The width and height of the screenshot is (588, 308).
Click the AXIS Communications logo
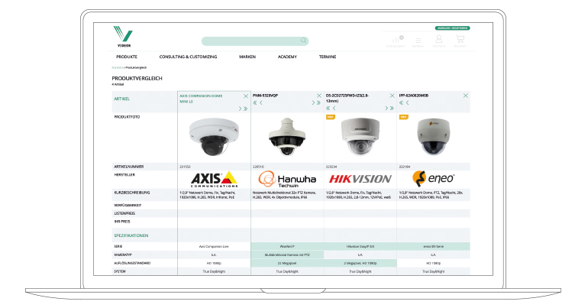coord(214,180)
